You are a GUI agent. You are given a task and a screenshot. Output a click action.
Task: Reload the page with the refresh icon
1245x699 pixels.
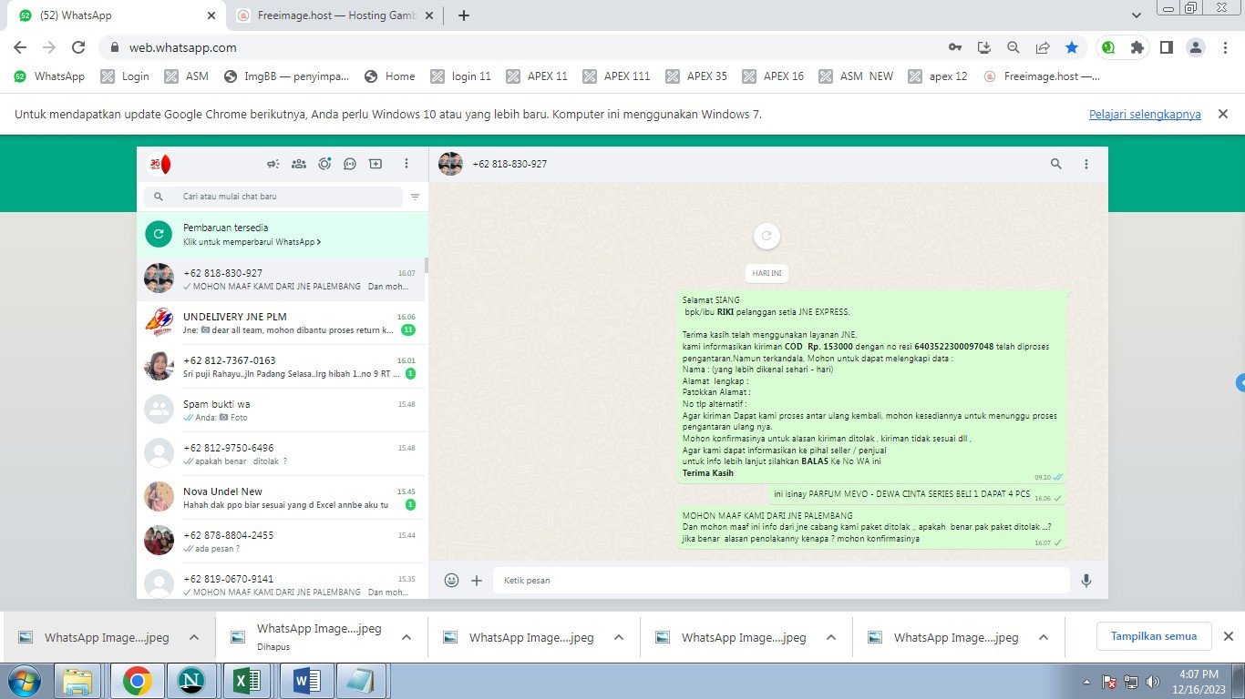pyautogui.click(x=78, y=47)
